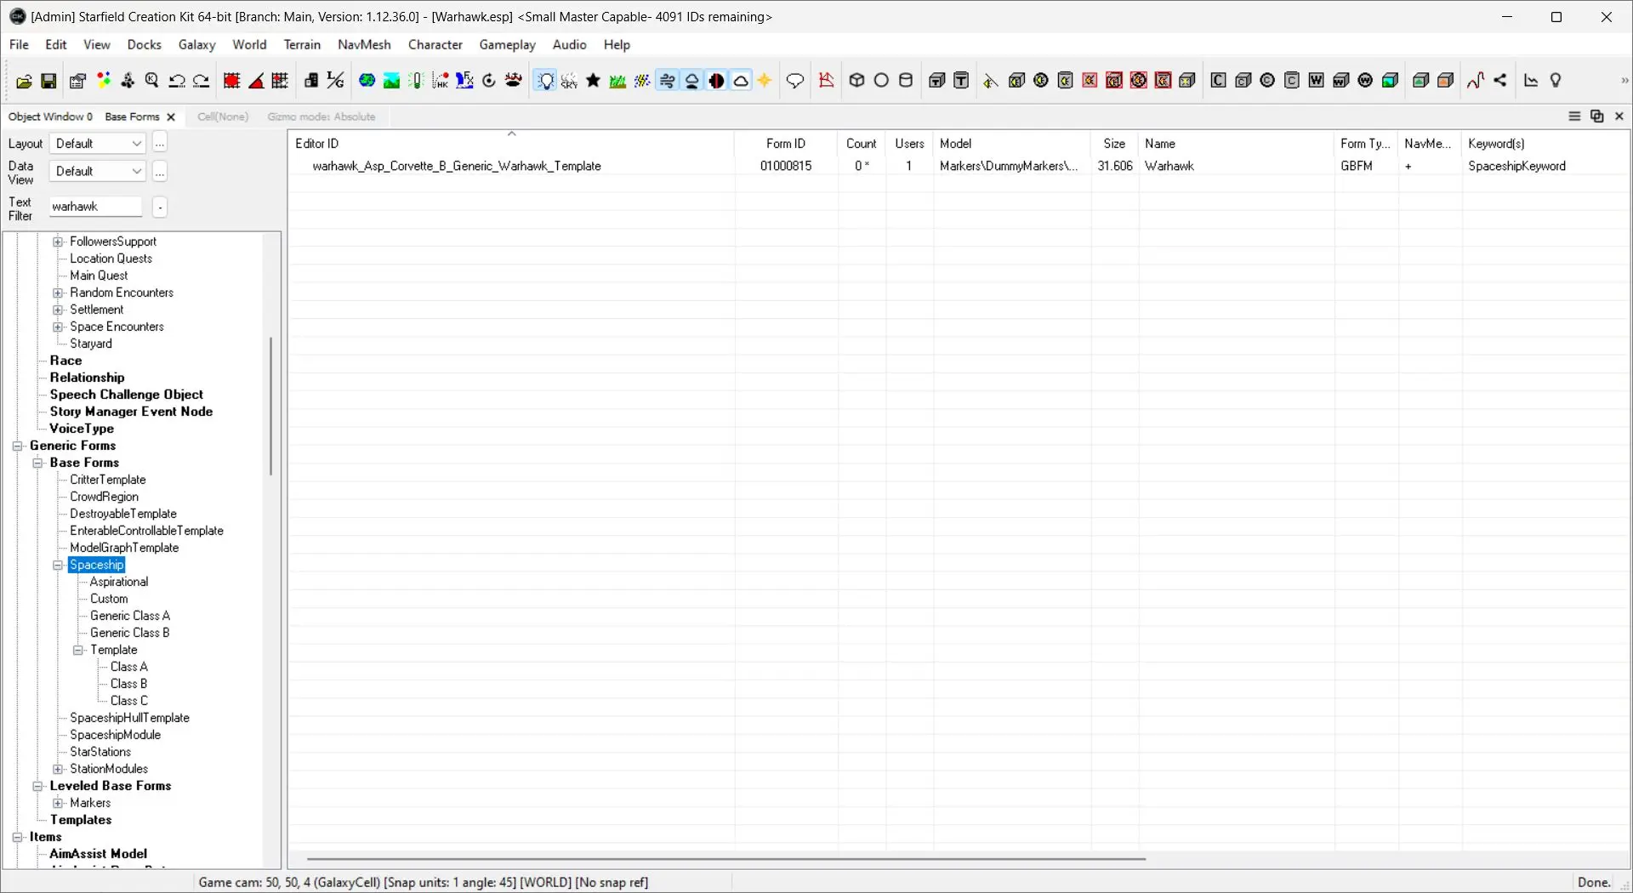The width and height of the screenshot is (1633, 893).
Task: Sort by the Editor ID column header
Action: (x=511, y=144)
